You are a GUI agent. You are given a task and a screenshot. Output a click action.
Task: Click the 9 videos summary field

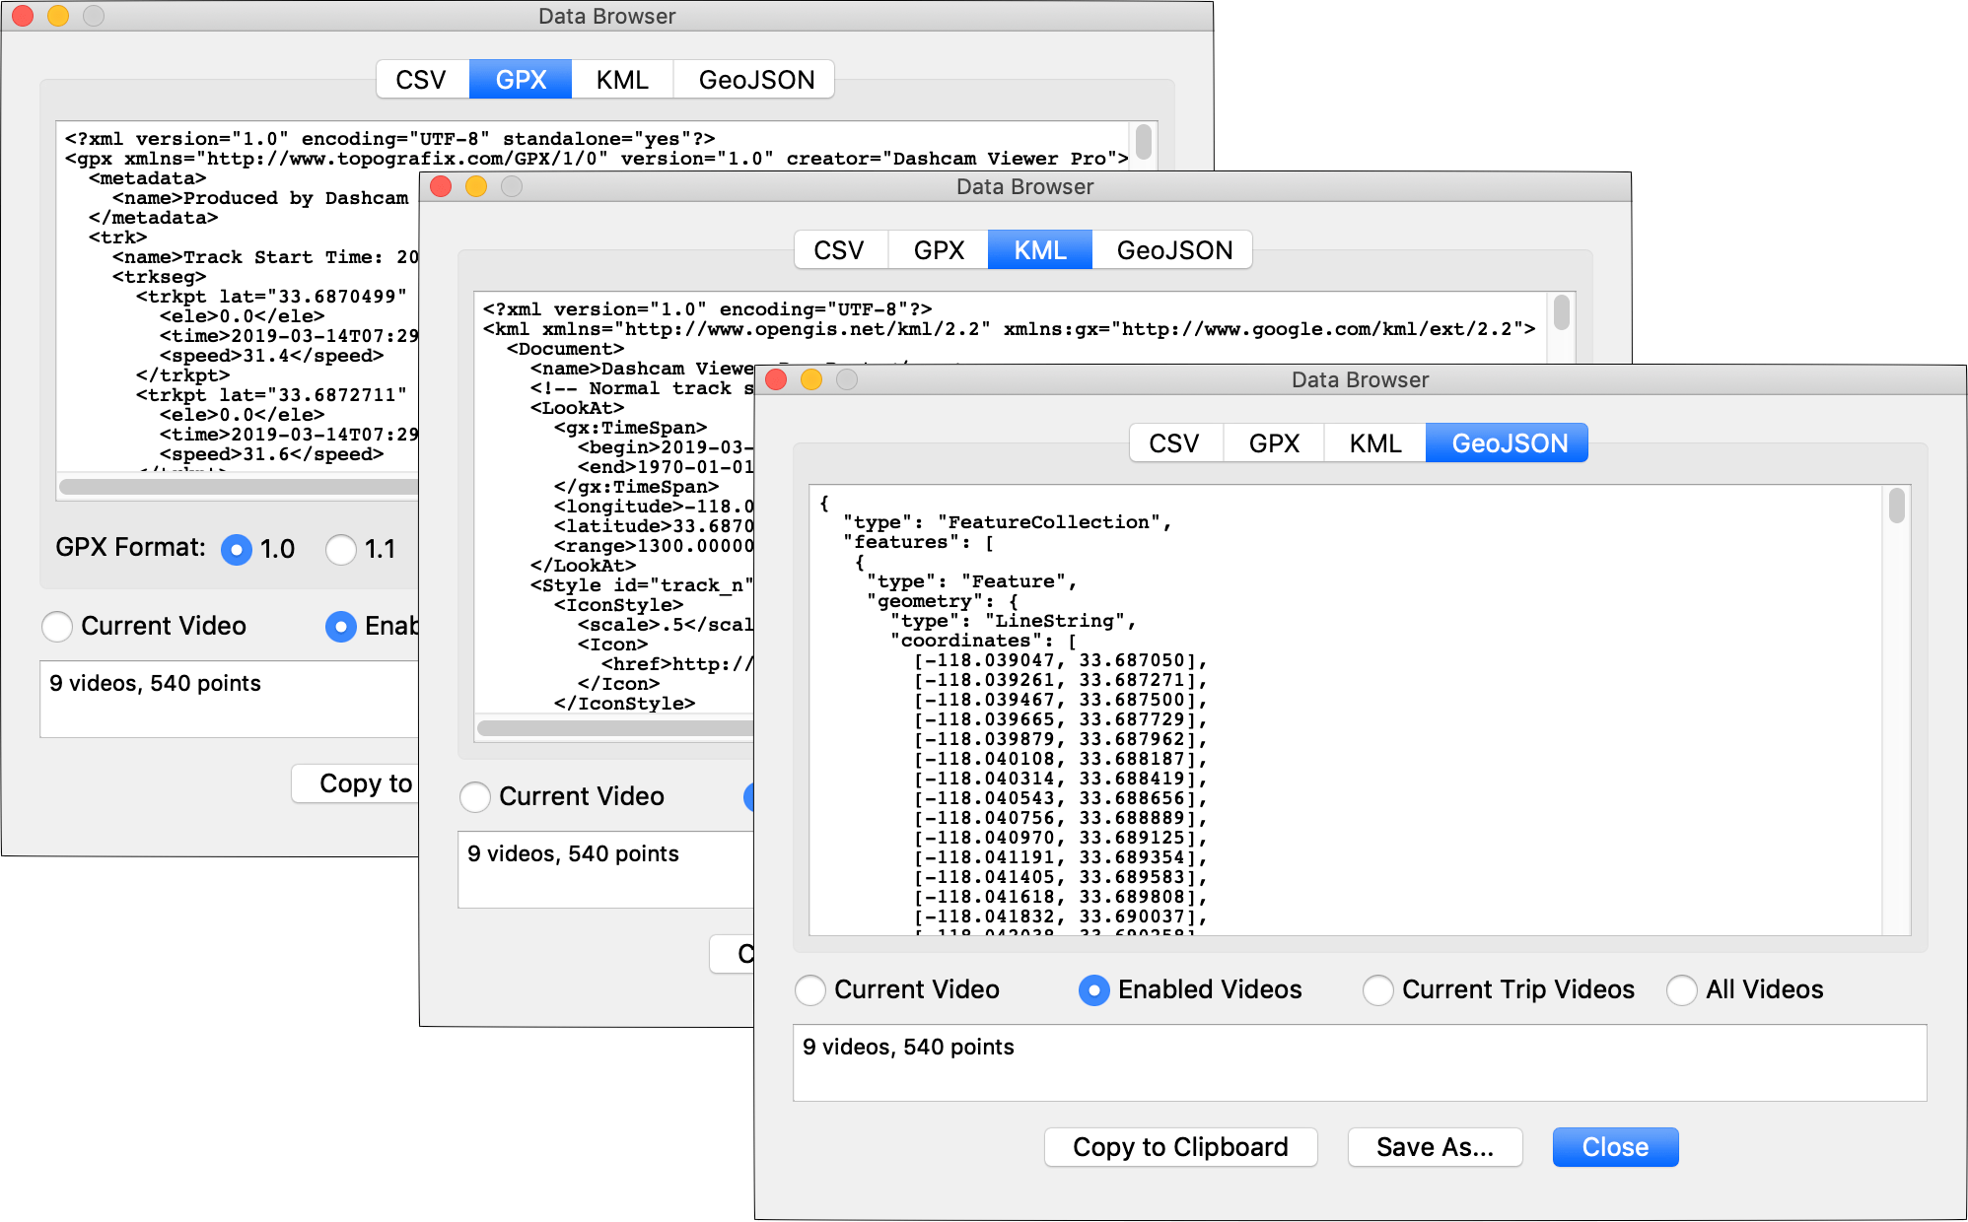1359,1062
